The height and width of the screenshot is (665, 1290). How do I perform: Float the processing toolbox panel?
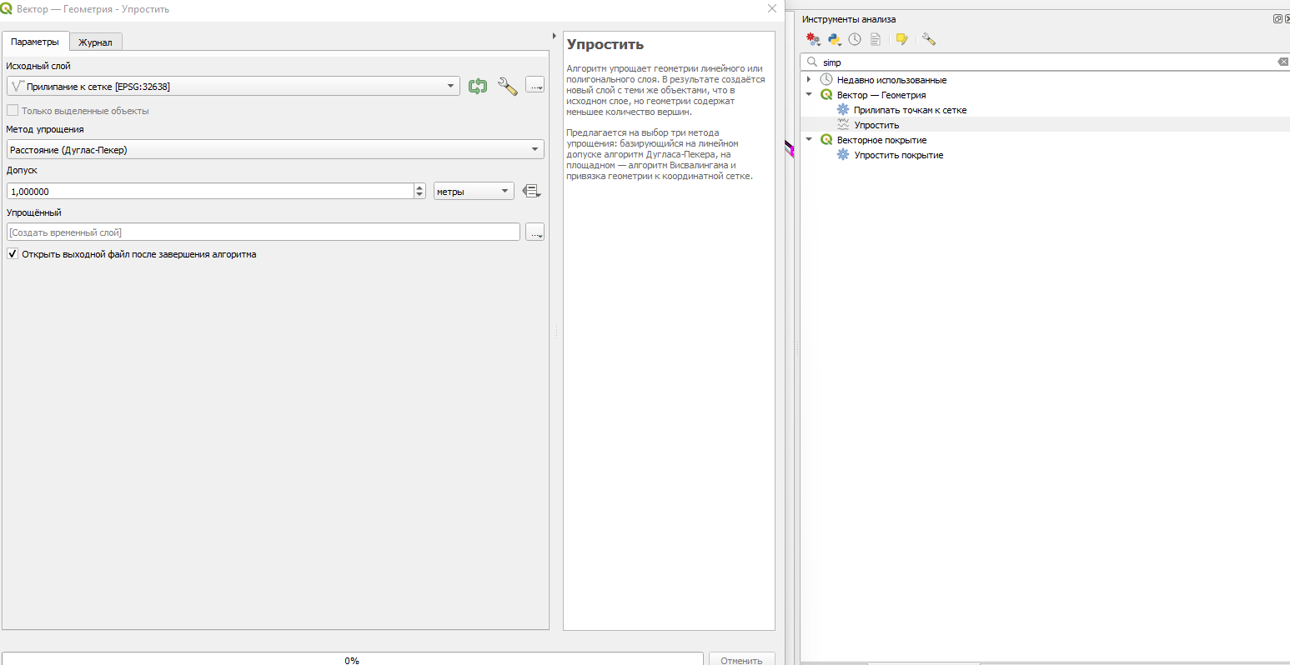click(x=1277, y=19)
